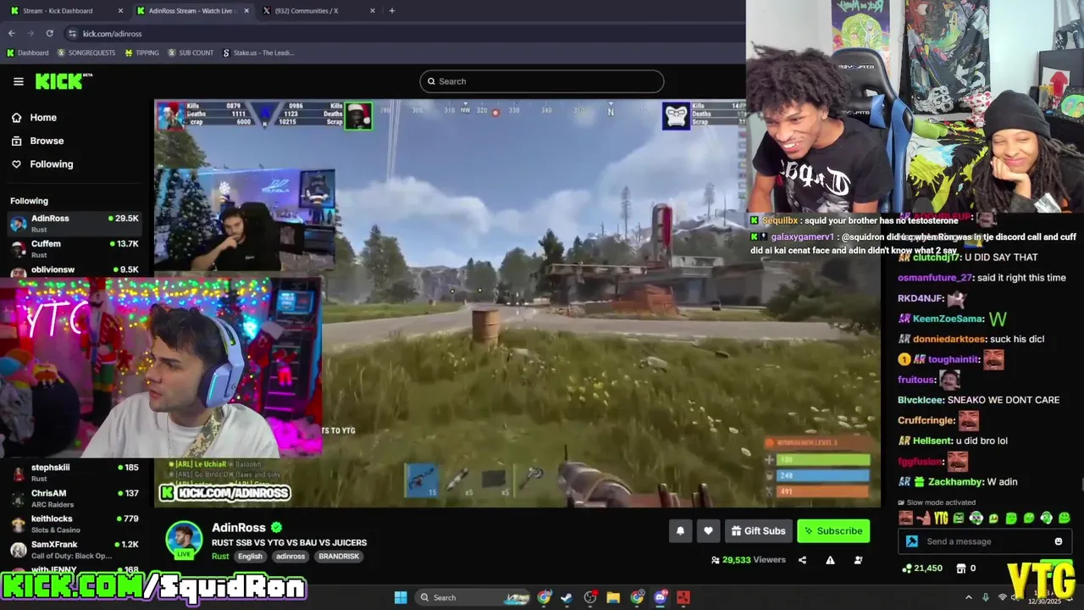
Task: Toggle stream notifications bell
Action: pos(680,531)
